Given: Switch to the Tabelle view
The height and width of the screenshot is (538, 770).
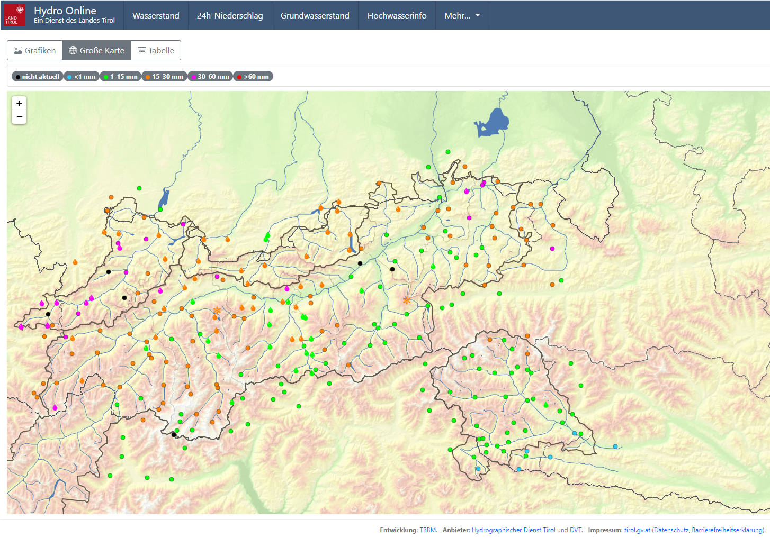Looking at the screenshot, I should tap(156, 50).
